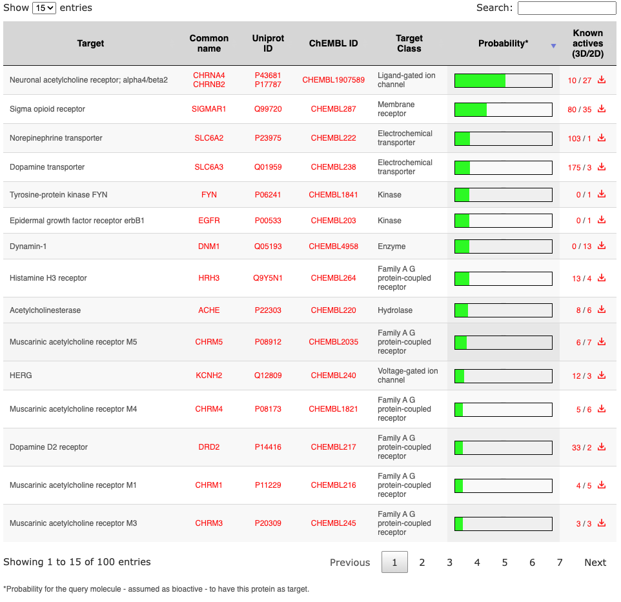Click the Search input field
The image size is (621, 602).
[x=566, y=8]
